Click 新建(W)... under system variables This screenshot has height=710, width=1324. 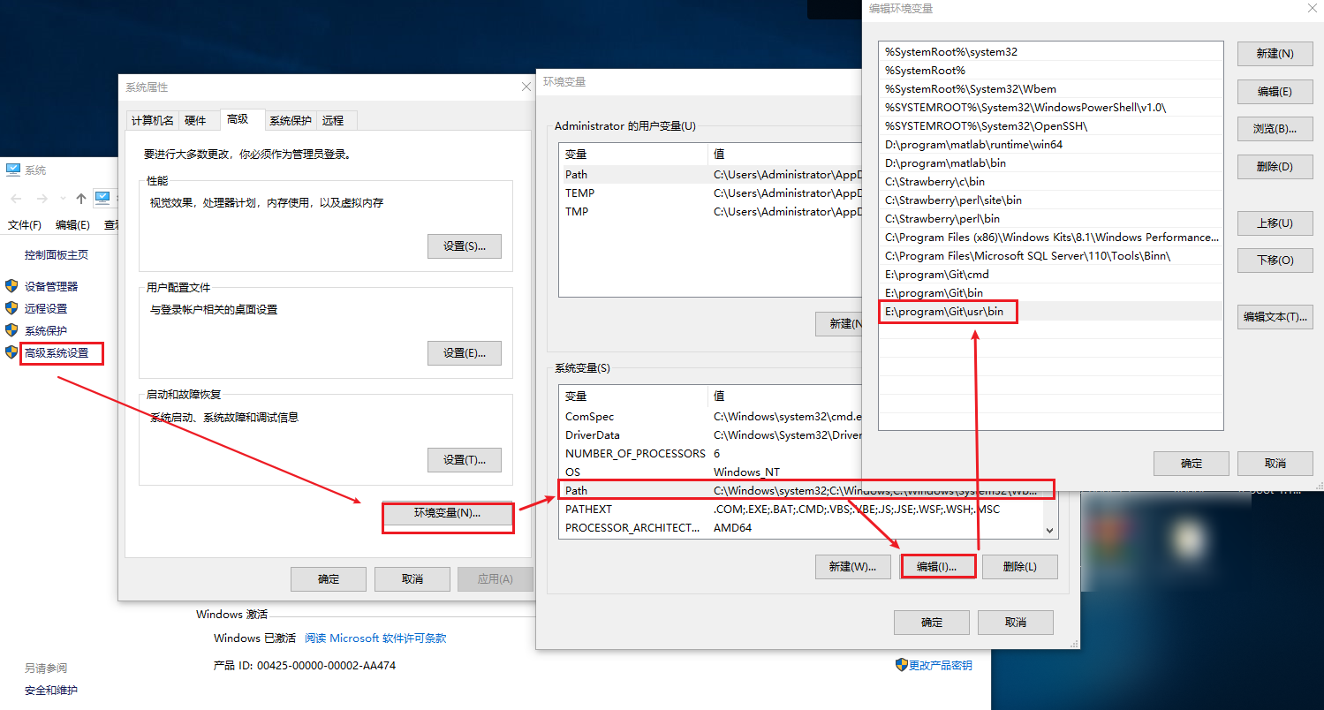(x=853, y=567)
